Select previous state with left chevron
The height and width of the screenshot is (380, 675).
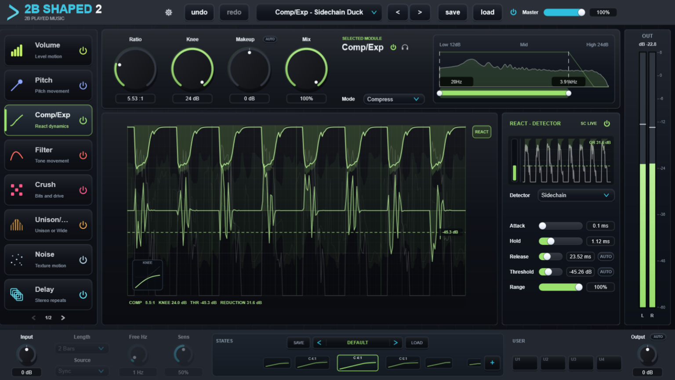pyautogui.click(x=319, y=343)
